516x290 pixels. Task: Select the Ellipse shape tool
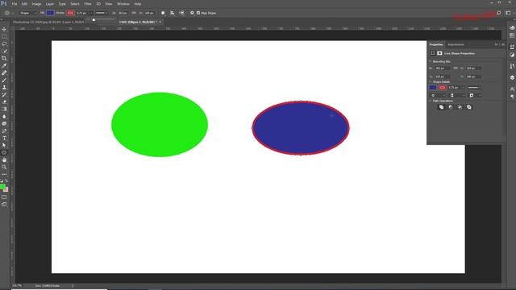pyautogui.click(x=4, y=152)
